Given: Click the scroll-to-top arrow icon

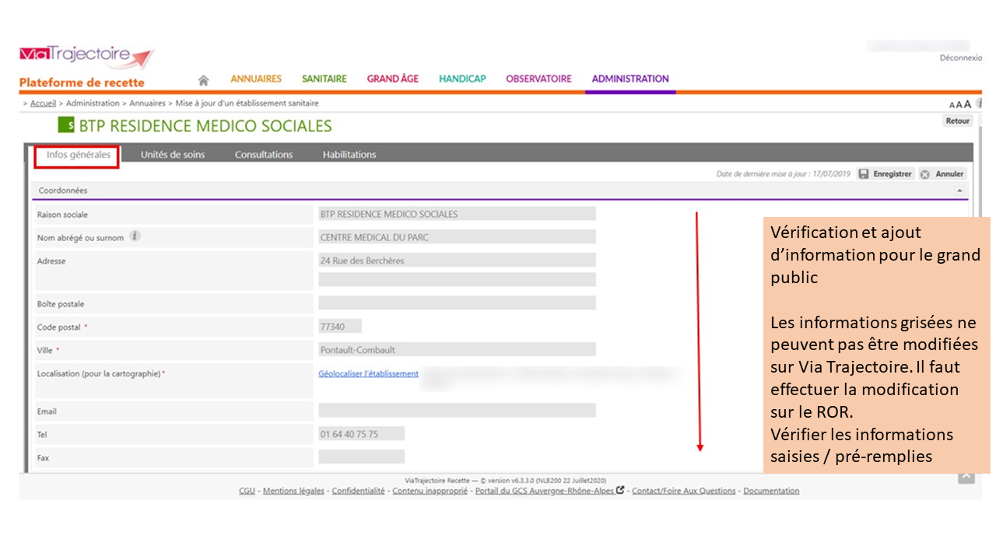Looking at the screenshot, I should tap(966, 477).
